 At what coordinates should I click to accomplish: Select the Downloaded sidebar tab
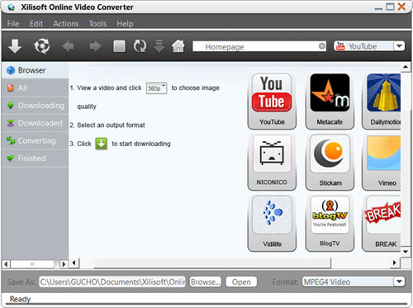(35, 123)
